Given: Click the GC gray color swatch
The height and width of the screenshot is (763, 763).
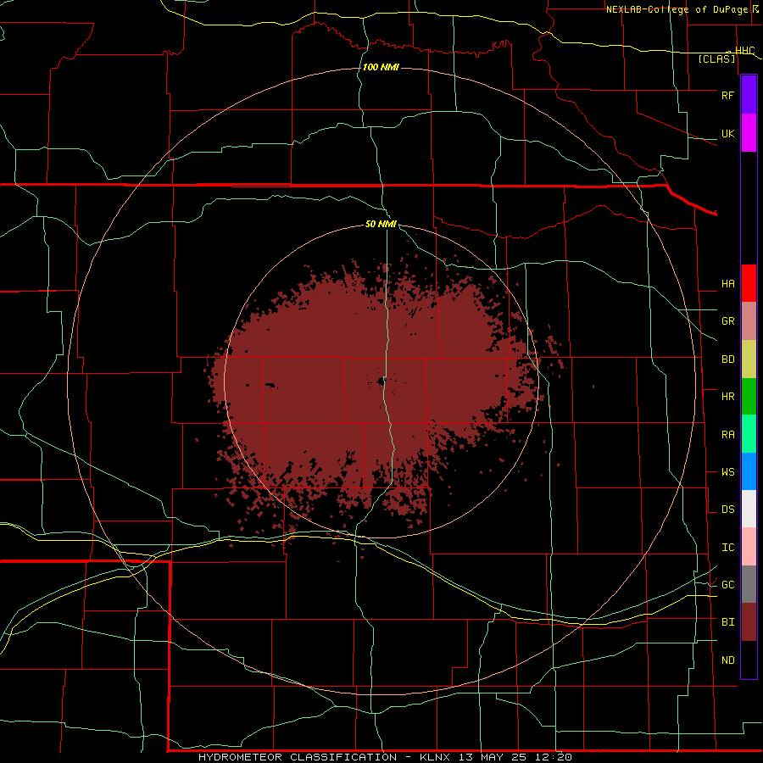Looking at the screenshot, I should [749, 584].
